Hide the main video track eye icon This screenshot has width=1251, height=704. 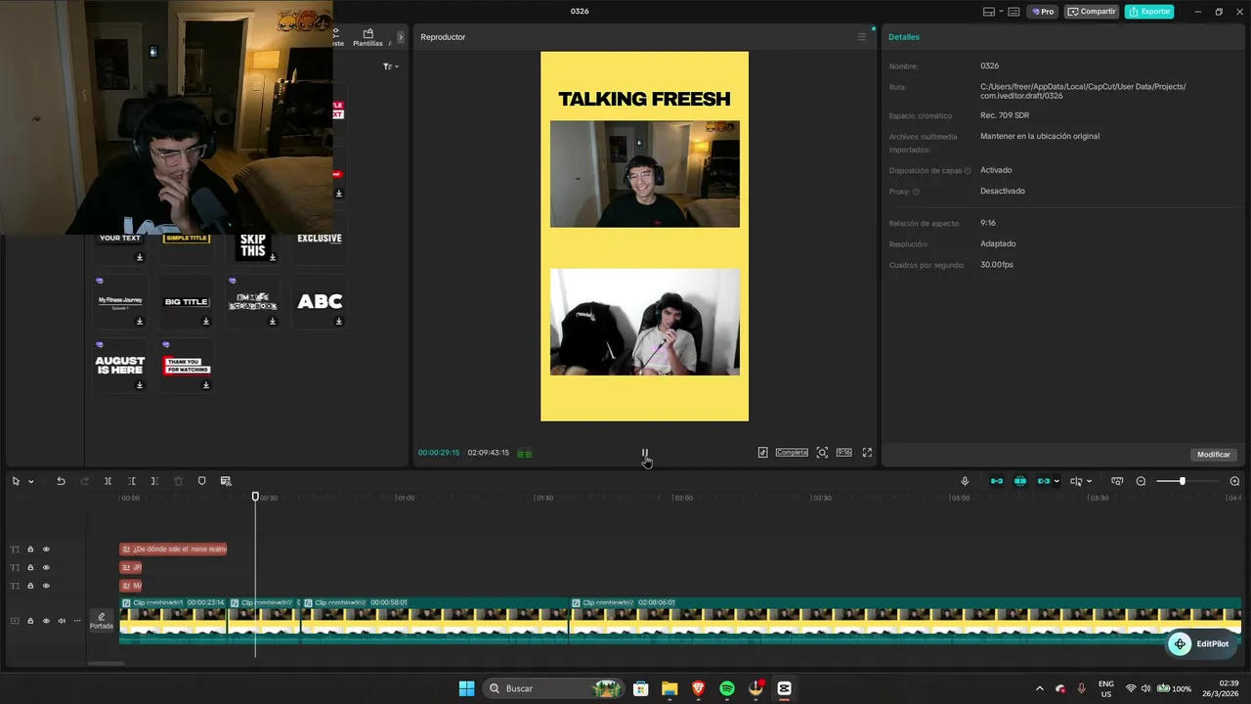coord(46,621)
